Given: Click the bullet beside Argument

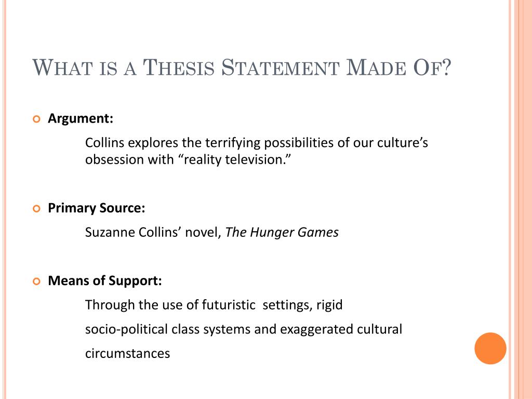Looking at the screenshot, I should 37,119.
